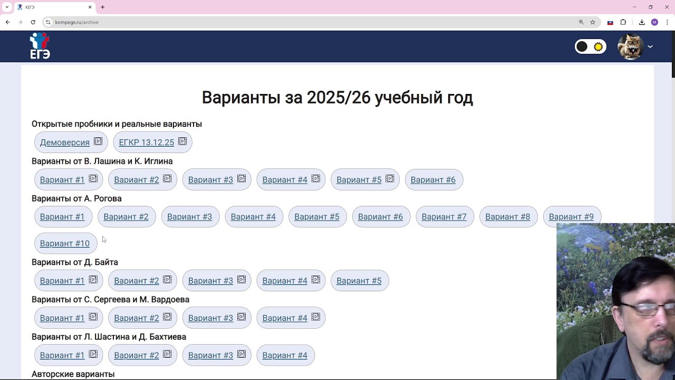Open Рогов Вариант #5
The image size is (675, 380).
[x=317, y=217]
